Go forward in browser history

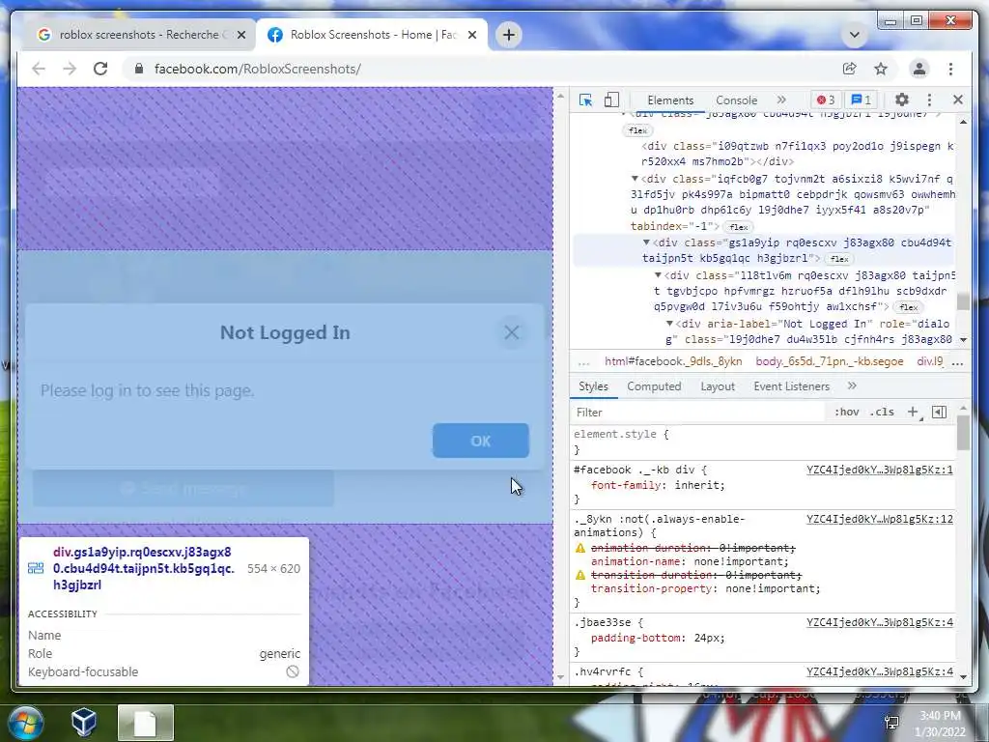coord(70,69)
